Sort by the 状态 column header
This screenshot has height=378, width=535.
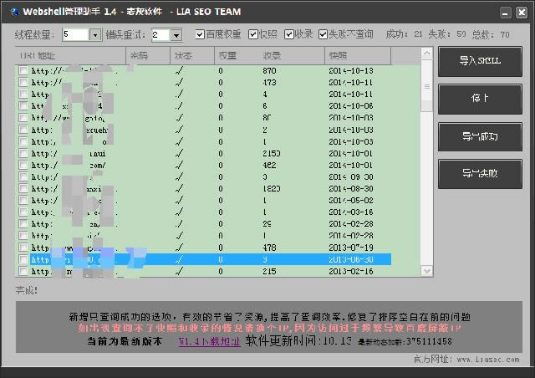point(192,56)
